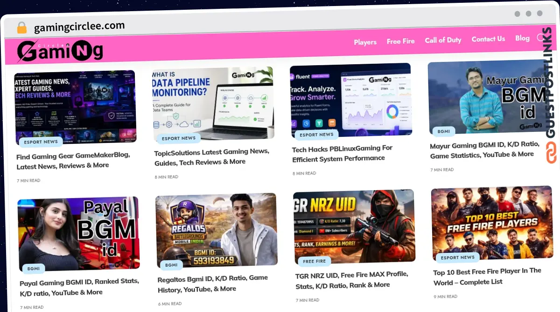Image resolution: width=560 pixels, height=312 pixels.
Task: Open the Players menu item
Action: click(365, 42)
